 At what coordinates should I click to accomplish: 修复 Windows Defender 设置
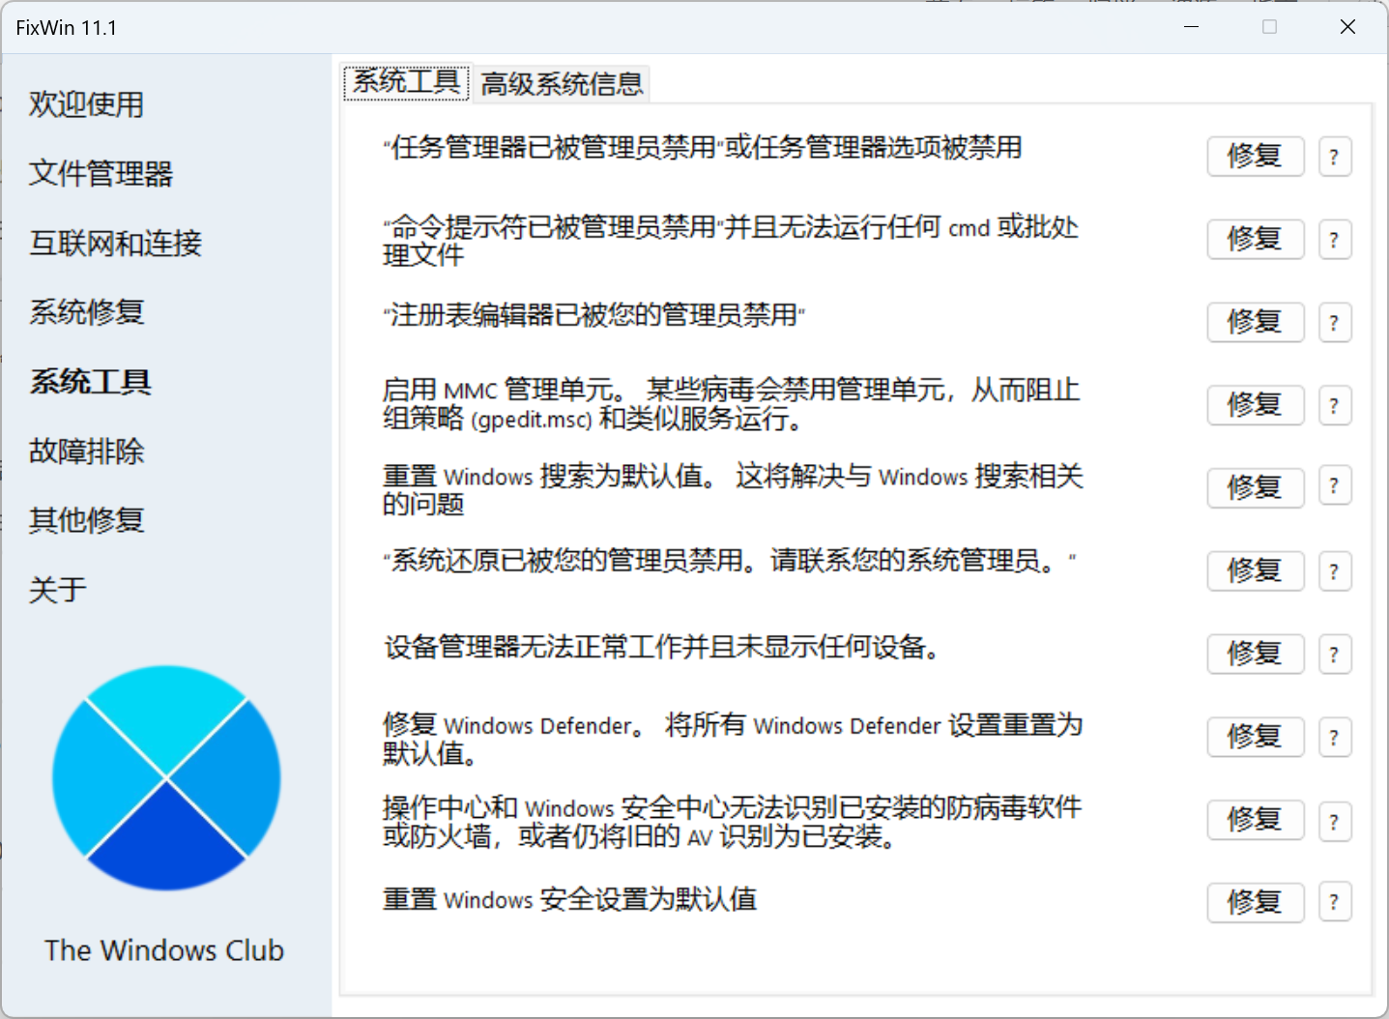[x=1255, y=737]
